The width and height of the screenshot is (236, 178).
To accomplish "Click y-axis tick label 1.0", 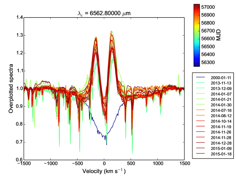I will tap(20, 88).
